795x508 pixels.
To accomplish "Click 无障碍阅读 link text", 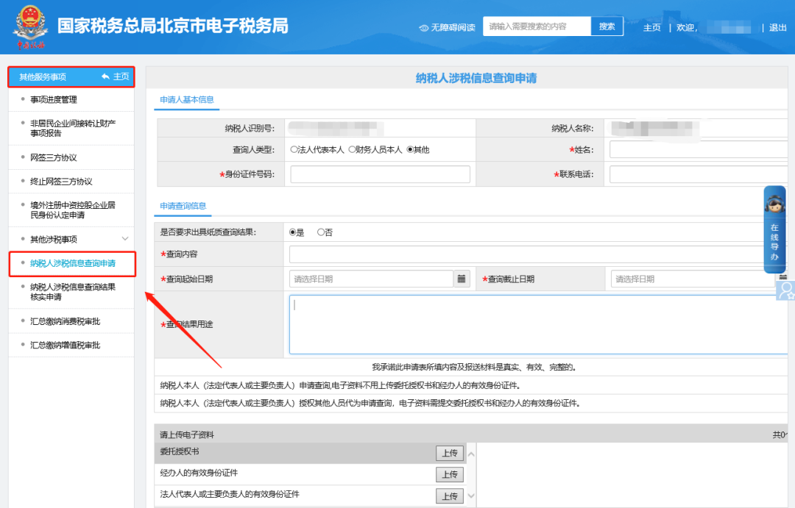I will pyautogui.click(x=453, y=27).
